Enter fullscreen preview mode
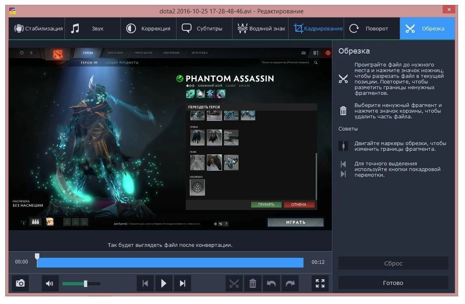Screen dimensions: 465x304 point(320,283)
